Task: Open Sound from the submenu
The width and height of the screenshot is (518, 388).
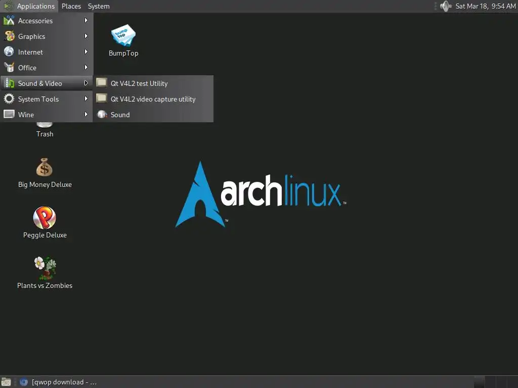Action: (x=153, y=114)
